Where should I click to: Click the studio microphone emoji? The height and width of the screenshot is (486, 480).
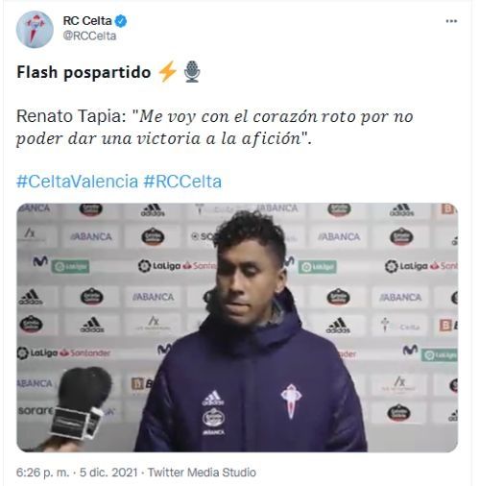click(192, 71)
